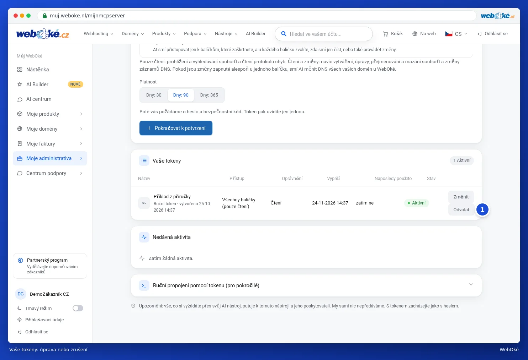Viewport: 528px width, 360px height.
Task: Click the key icon of Příklad z příručky token
Action: 144,203
